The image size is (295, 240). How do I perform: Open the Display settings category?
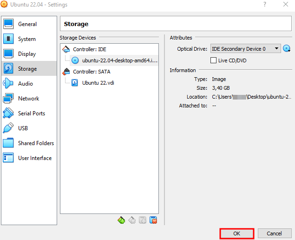click(x=29, y=54)
